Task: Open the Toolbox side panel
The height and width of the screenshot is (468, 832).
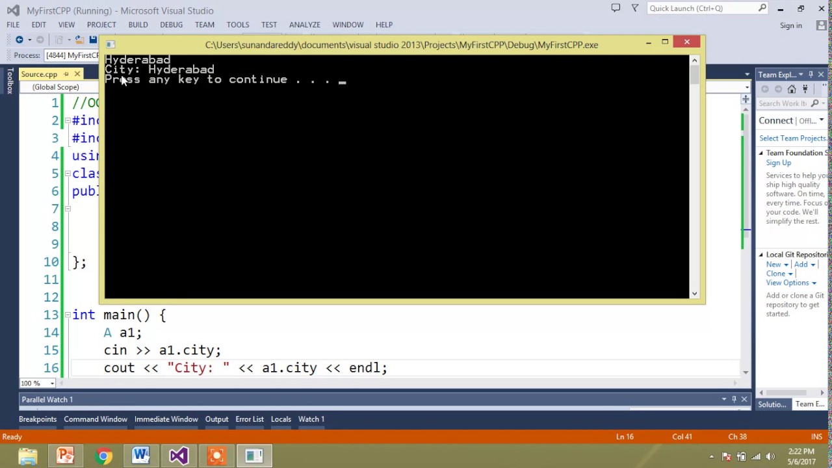Action: 10,81
